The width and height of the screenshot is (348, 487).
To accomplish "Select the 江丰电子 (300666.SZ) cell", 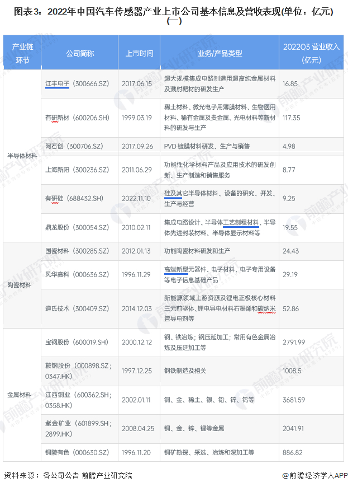I will point(80,84).
